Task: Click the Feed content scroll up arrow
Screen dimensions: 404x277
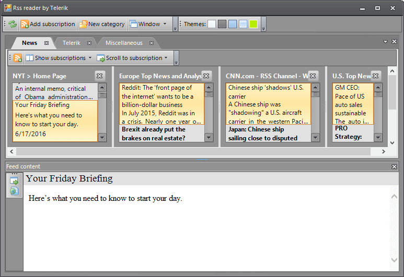Action: pos(394,197)
